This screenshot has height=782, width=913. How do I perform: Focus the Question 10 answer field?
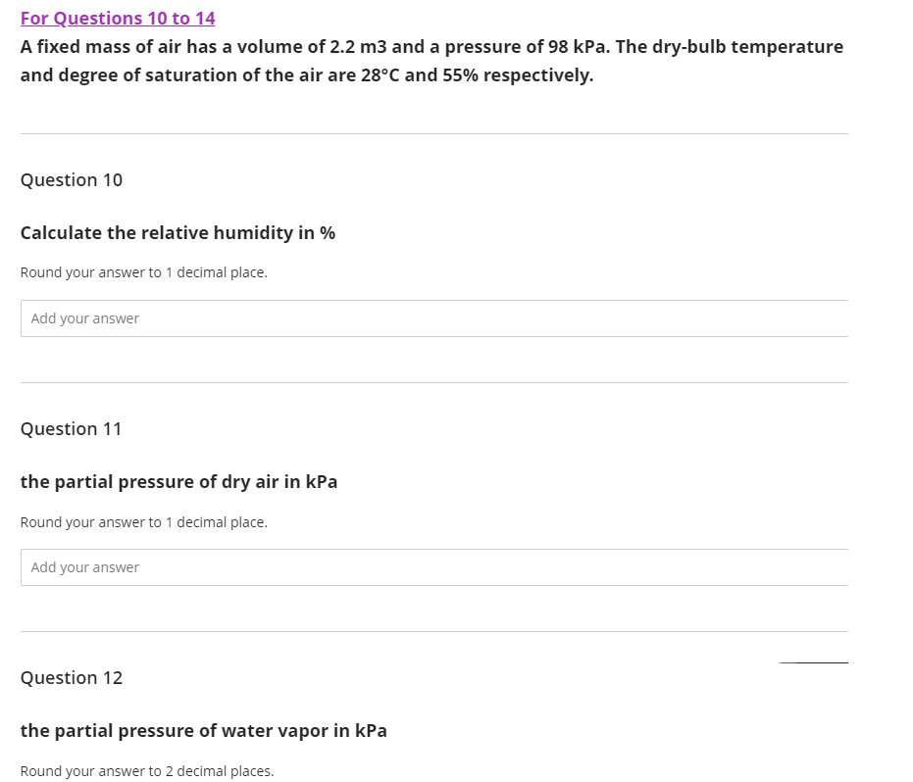coord(434,318)
